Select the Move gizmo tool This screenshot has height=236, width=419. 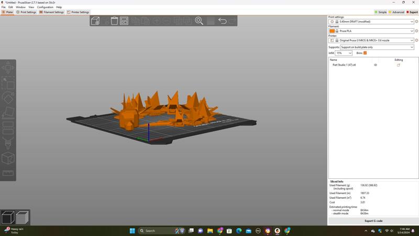click(x=8, y=68)
